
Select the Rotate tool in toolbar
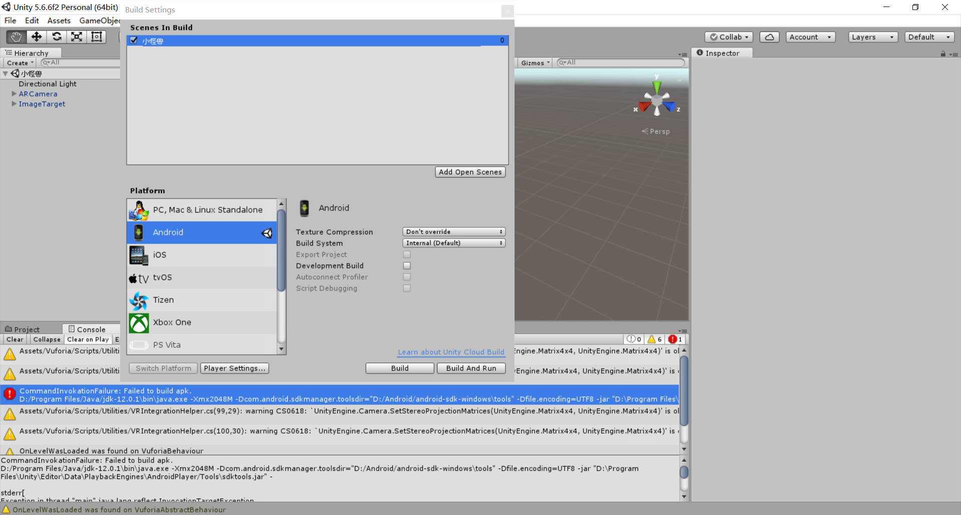pos(57,36)
